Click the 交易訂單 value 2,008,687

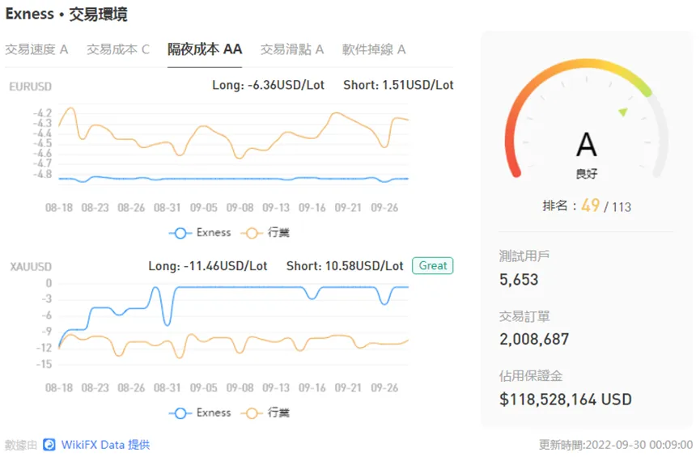tap(534, 339)
